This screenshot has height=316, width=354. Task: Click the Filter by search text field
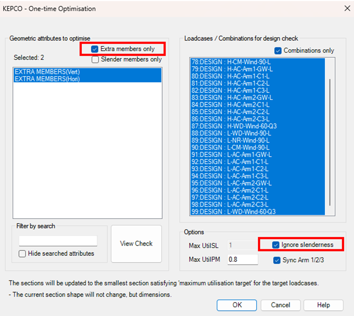58,241
